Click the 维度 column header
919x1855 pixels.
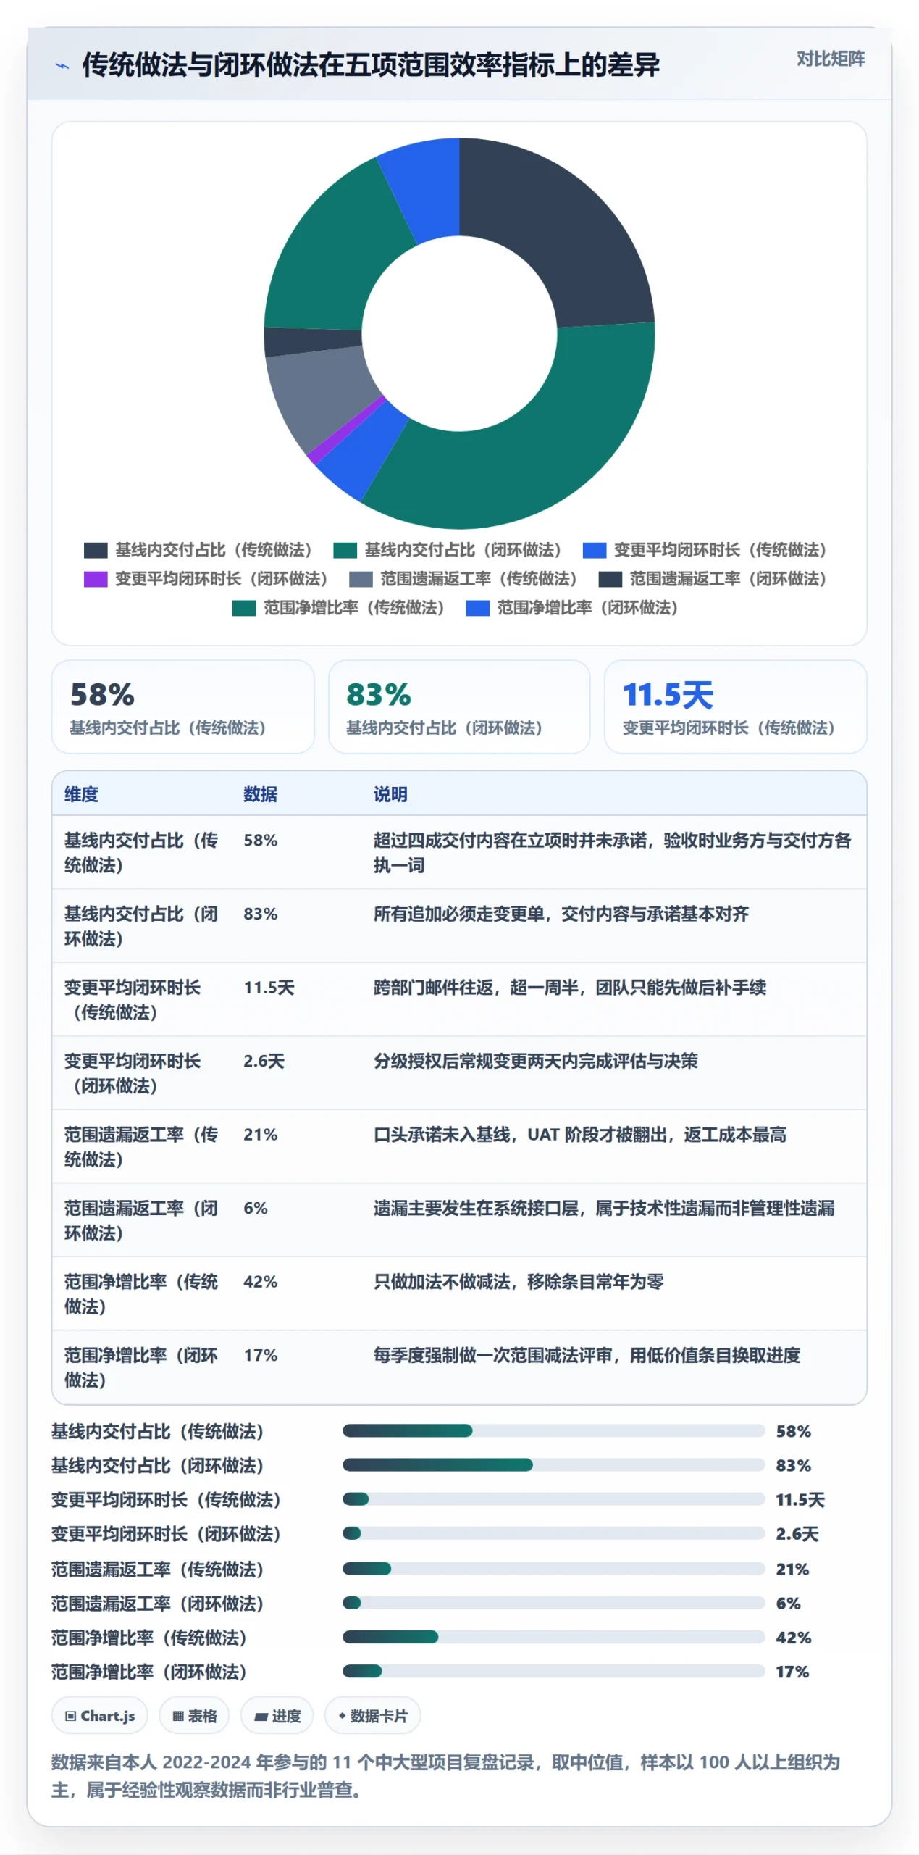(81, 794)
